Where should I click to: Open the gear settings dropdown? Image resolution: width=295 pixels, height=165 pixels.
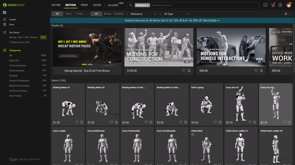click(x=287, y=14)
